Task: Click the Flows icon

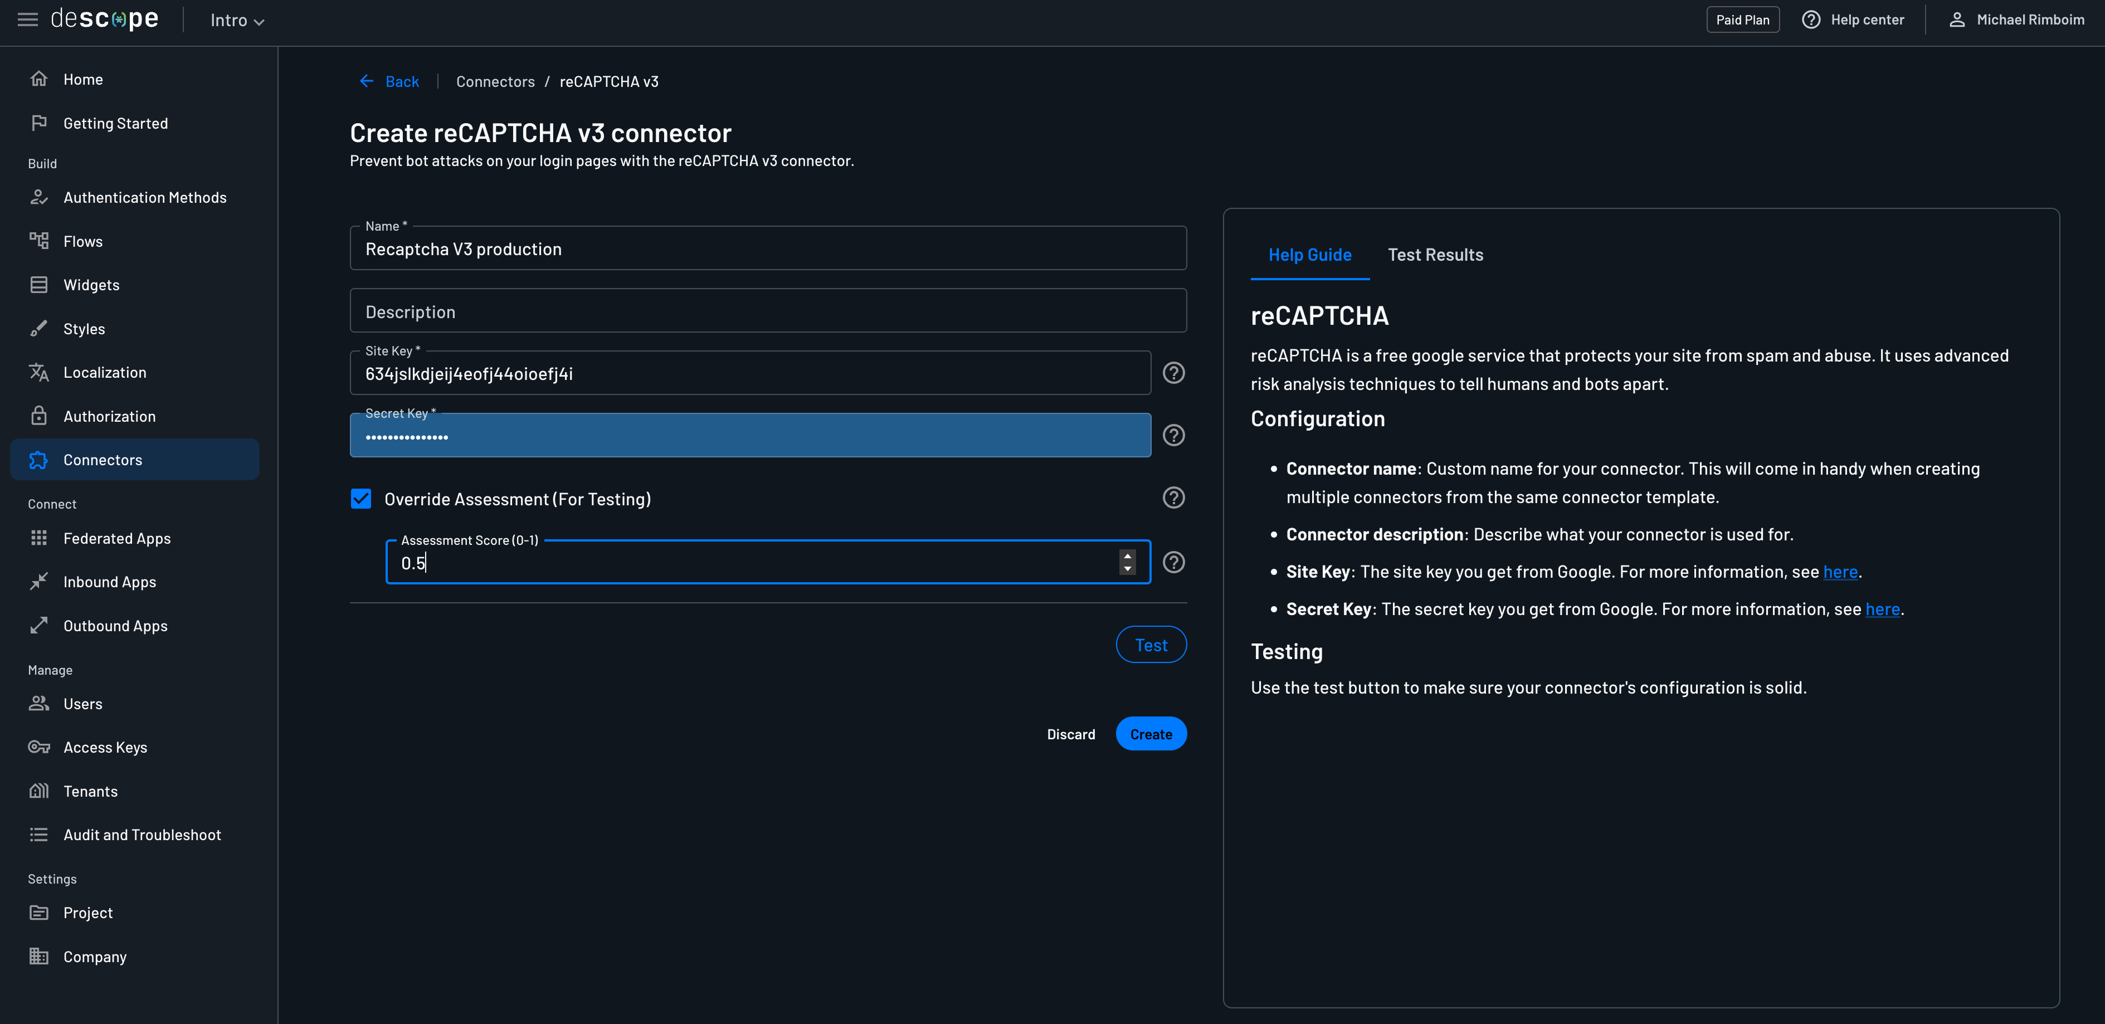Action: click(38, 241)
